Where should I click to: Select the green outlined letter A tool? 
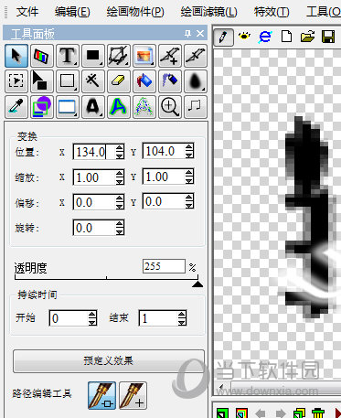(119, 107)
